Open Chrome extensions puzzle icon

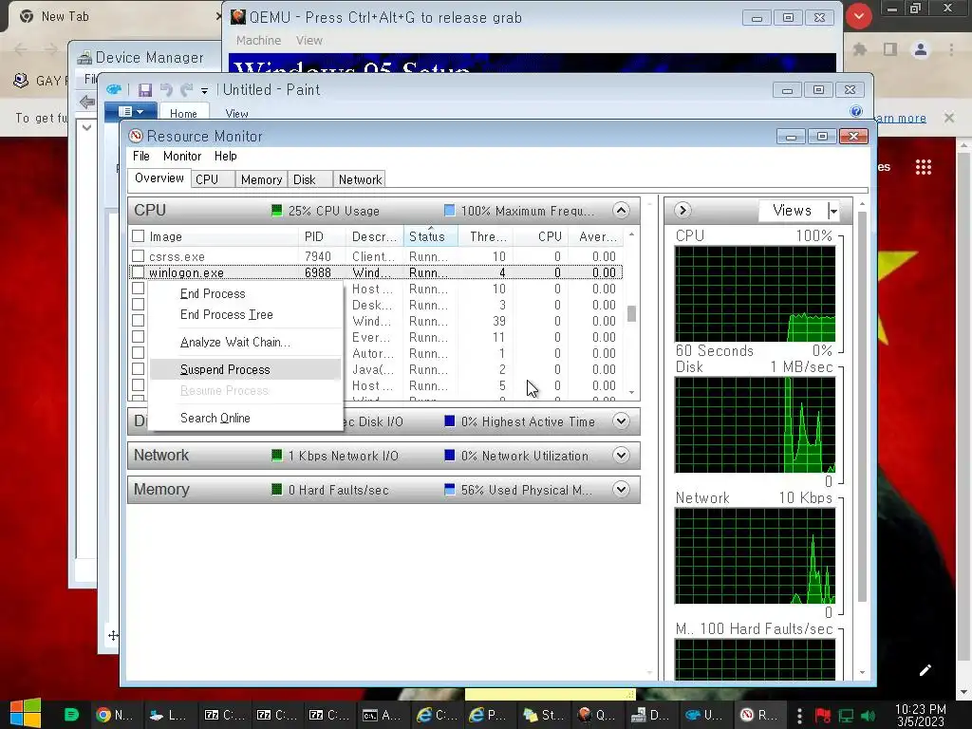(860, 49)
